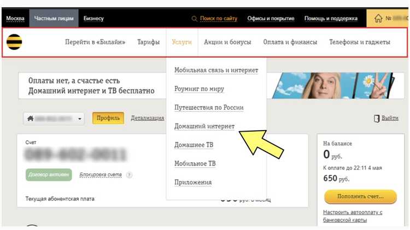
Task: Click the Профиль button
Action: [108, 118]
